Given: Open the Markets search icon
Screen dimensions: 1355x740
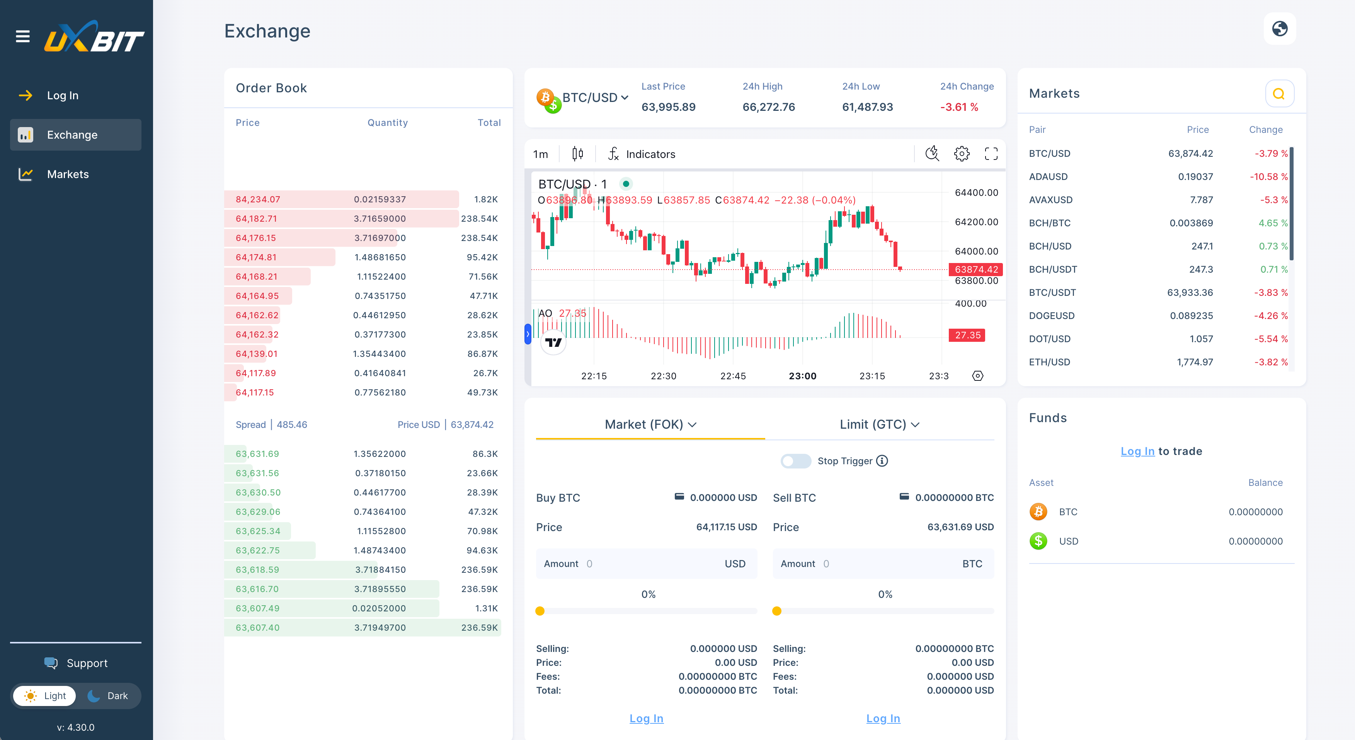Looking at the screenshot, I should 1279,93.
